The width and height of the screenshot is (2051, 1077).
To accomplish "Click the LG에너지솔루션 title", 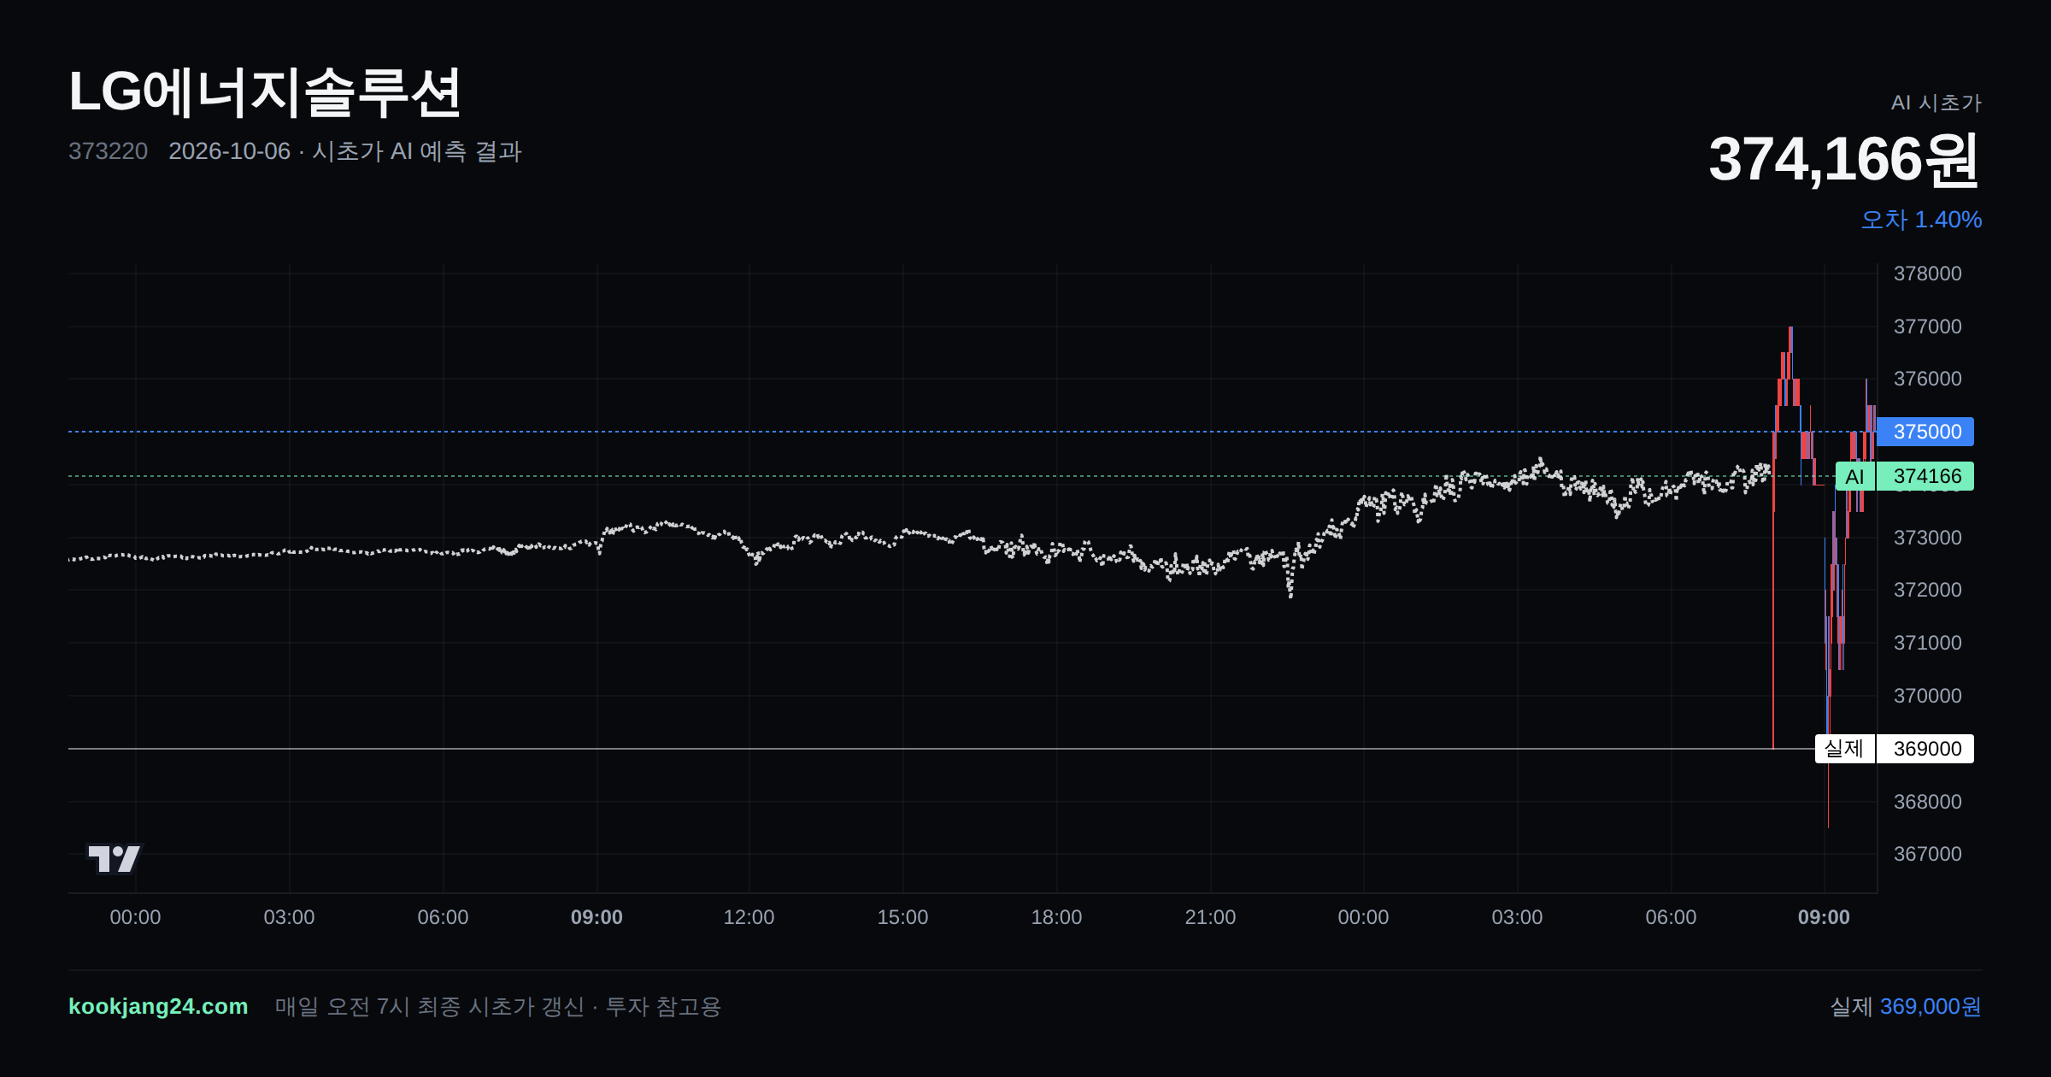I will [x=265, y=92].
